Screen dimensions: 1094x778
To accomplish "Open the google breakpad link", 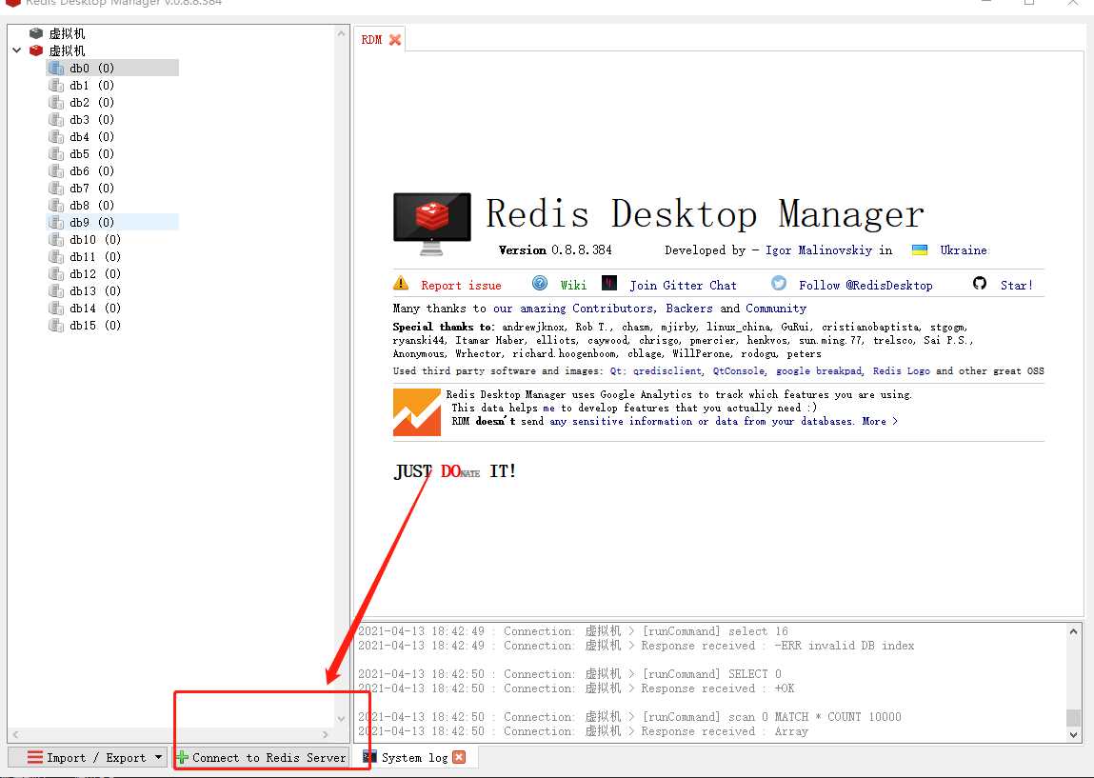I will (x=819, y=371).
